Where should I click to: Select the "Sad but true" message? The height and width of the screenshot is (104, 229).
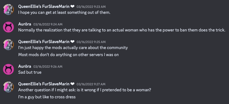30,72
